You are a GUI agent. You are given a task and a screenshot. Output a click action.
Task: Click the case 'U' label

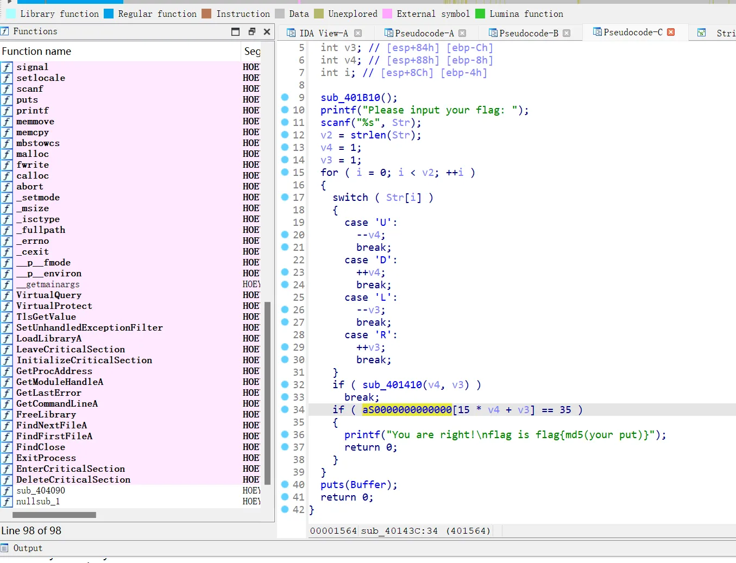[370, 223]
